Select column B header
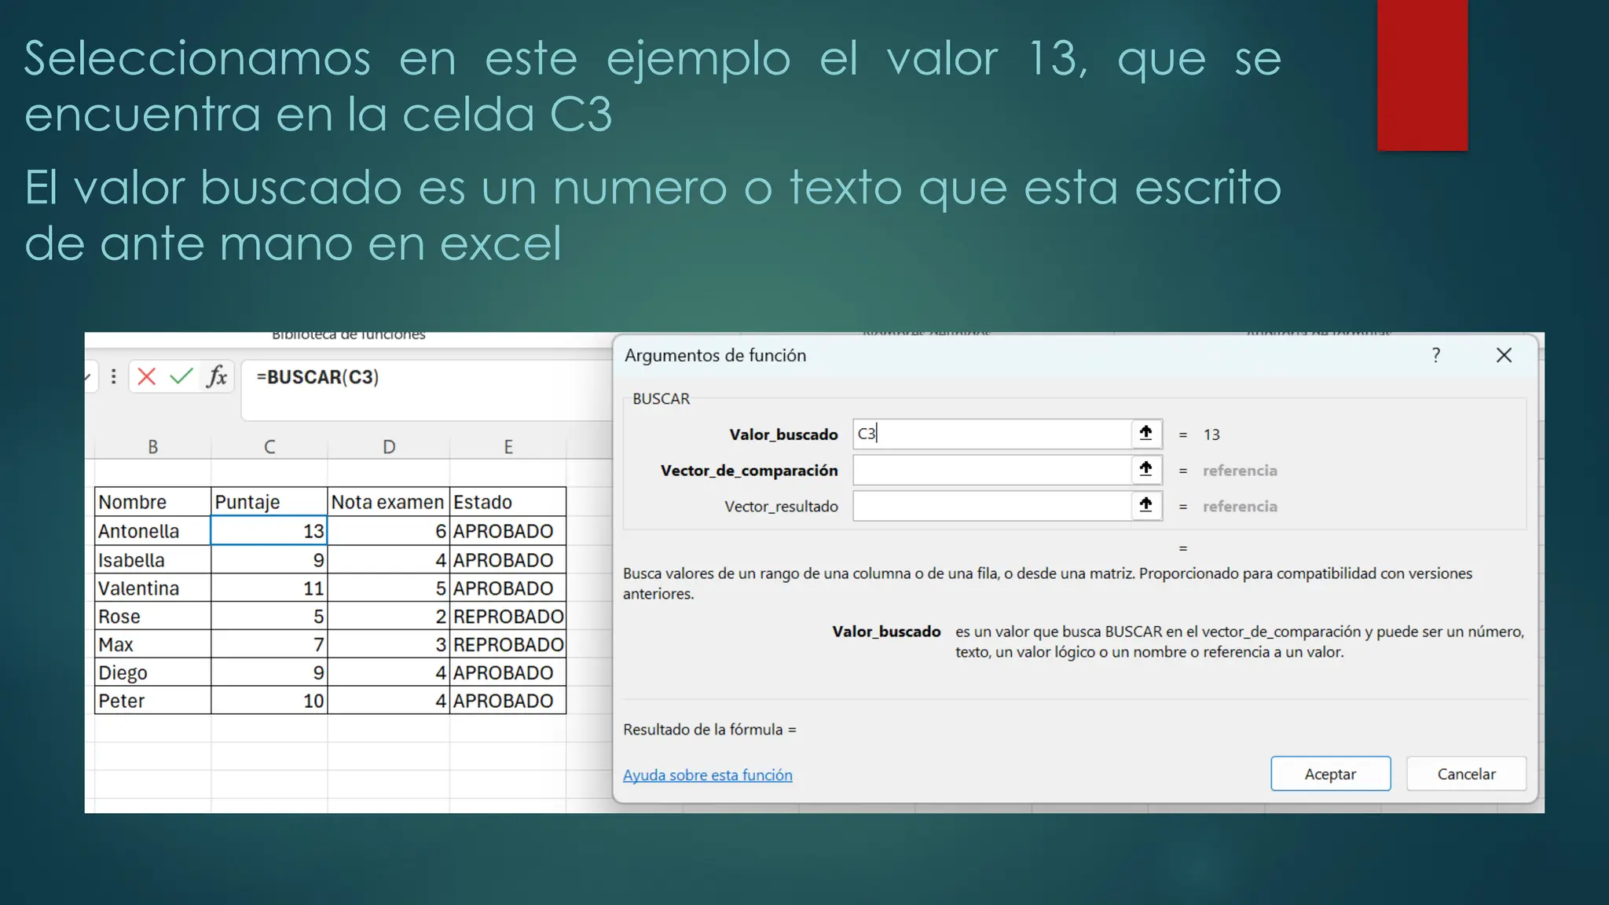The height and width of the screenshot is (905, 1609). click(153, 447)
